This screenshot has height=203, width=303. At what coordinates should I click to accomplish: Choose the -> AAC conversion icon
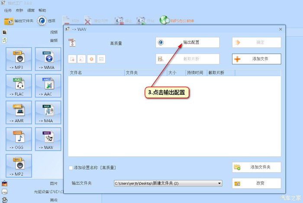coord(48,86)
